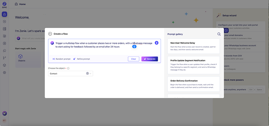Click the ZEPIC logo in the sidebar
The width and height of the screenshot is (269, 126).
point(4,5)
